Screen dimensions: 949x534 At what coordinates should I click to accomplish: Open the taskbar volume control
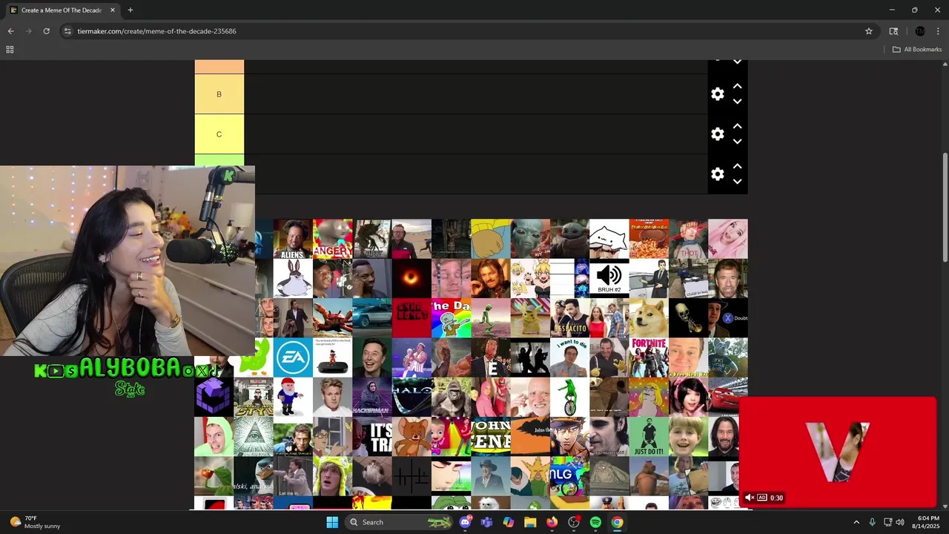[900, 522]
